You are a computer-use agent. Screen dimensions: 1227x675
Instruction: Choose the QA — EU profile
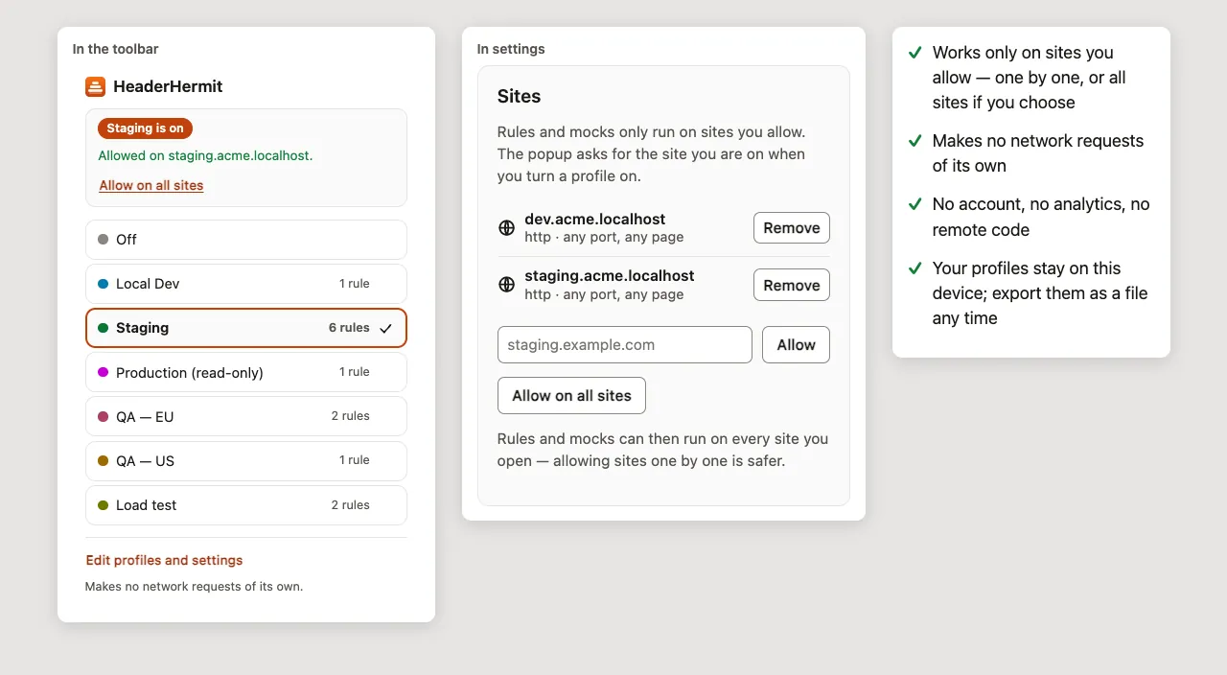click(x=246, y=416)
